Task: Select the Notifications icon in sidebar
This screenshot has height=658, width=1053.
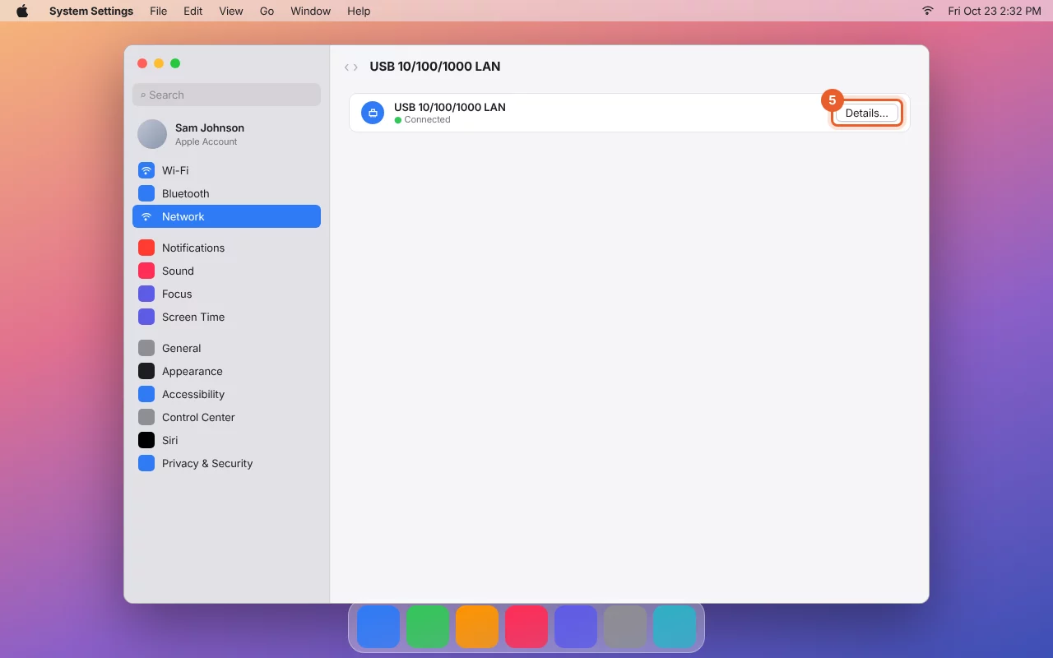Action: (x=146, y=248)
